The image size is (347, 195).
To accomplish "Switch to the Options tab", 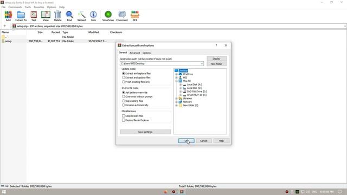I will coord(146,53).
